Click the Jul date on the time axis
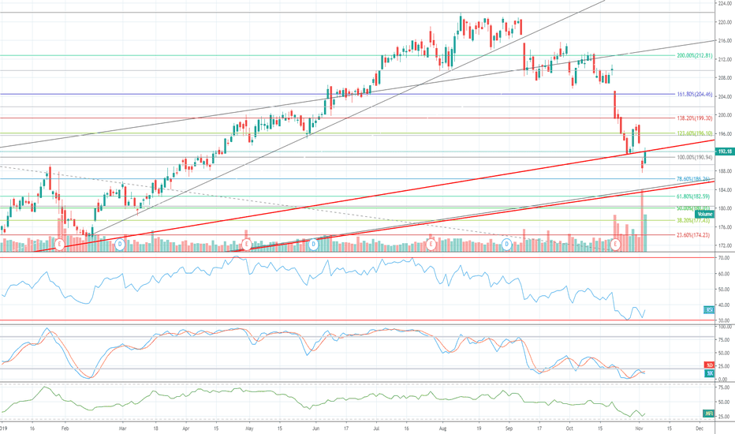The height and width of the screenshot is (434, 735). [376, 428]
